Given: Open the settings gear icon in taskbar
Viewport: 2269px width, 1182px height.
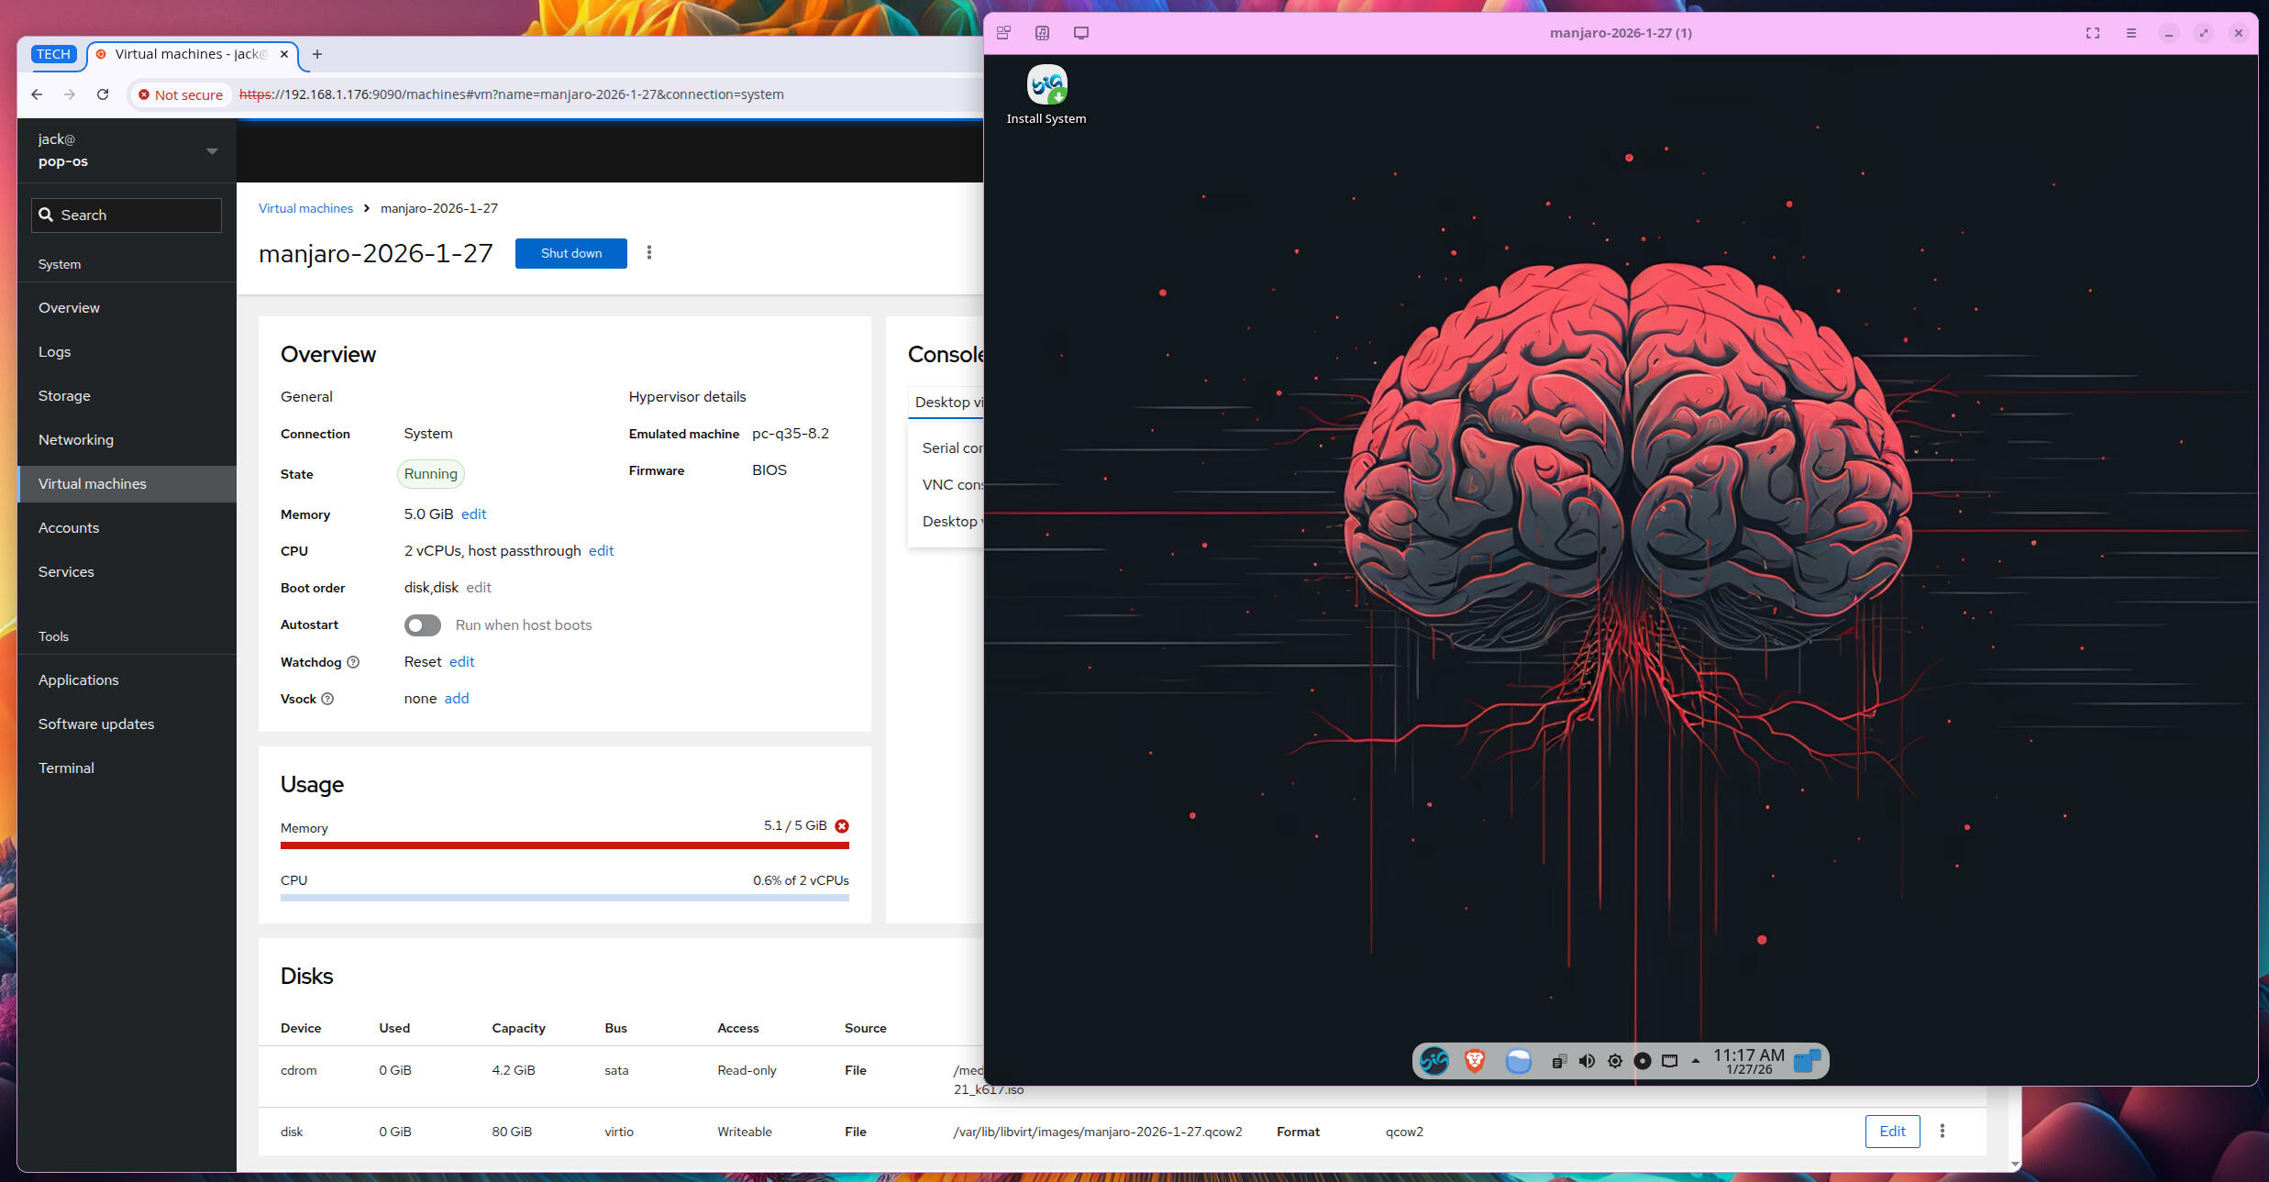Looking at the screenshot, I should tap(1614, 1061).
